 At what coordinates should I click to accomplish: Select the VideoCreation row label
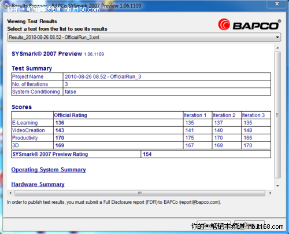click(28, 130)
